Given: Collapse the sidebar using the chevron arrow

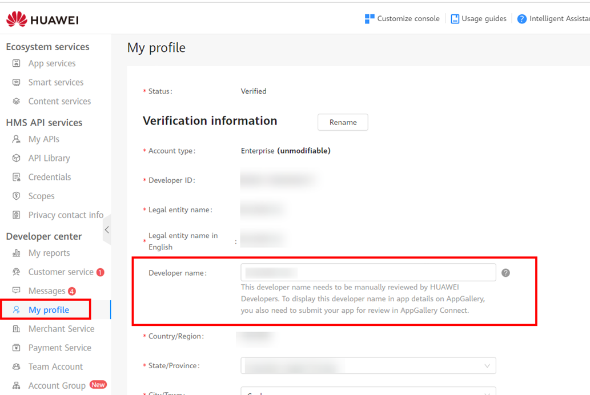Looking at the screenshot, I should 107,229.
